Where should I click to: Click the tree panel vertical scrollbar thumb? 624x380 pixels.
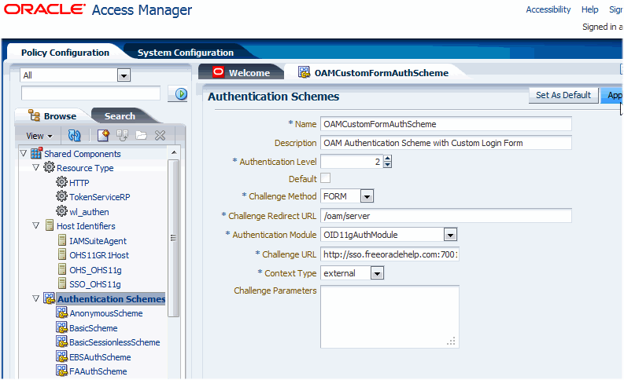[x=173, y=238]
